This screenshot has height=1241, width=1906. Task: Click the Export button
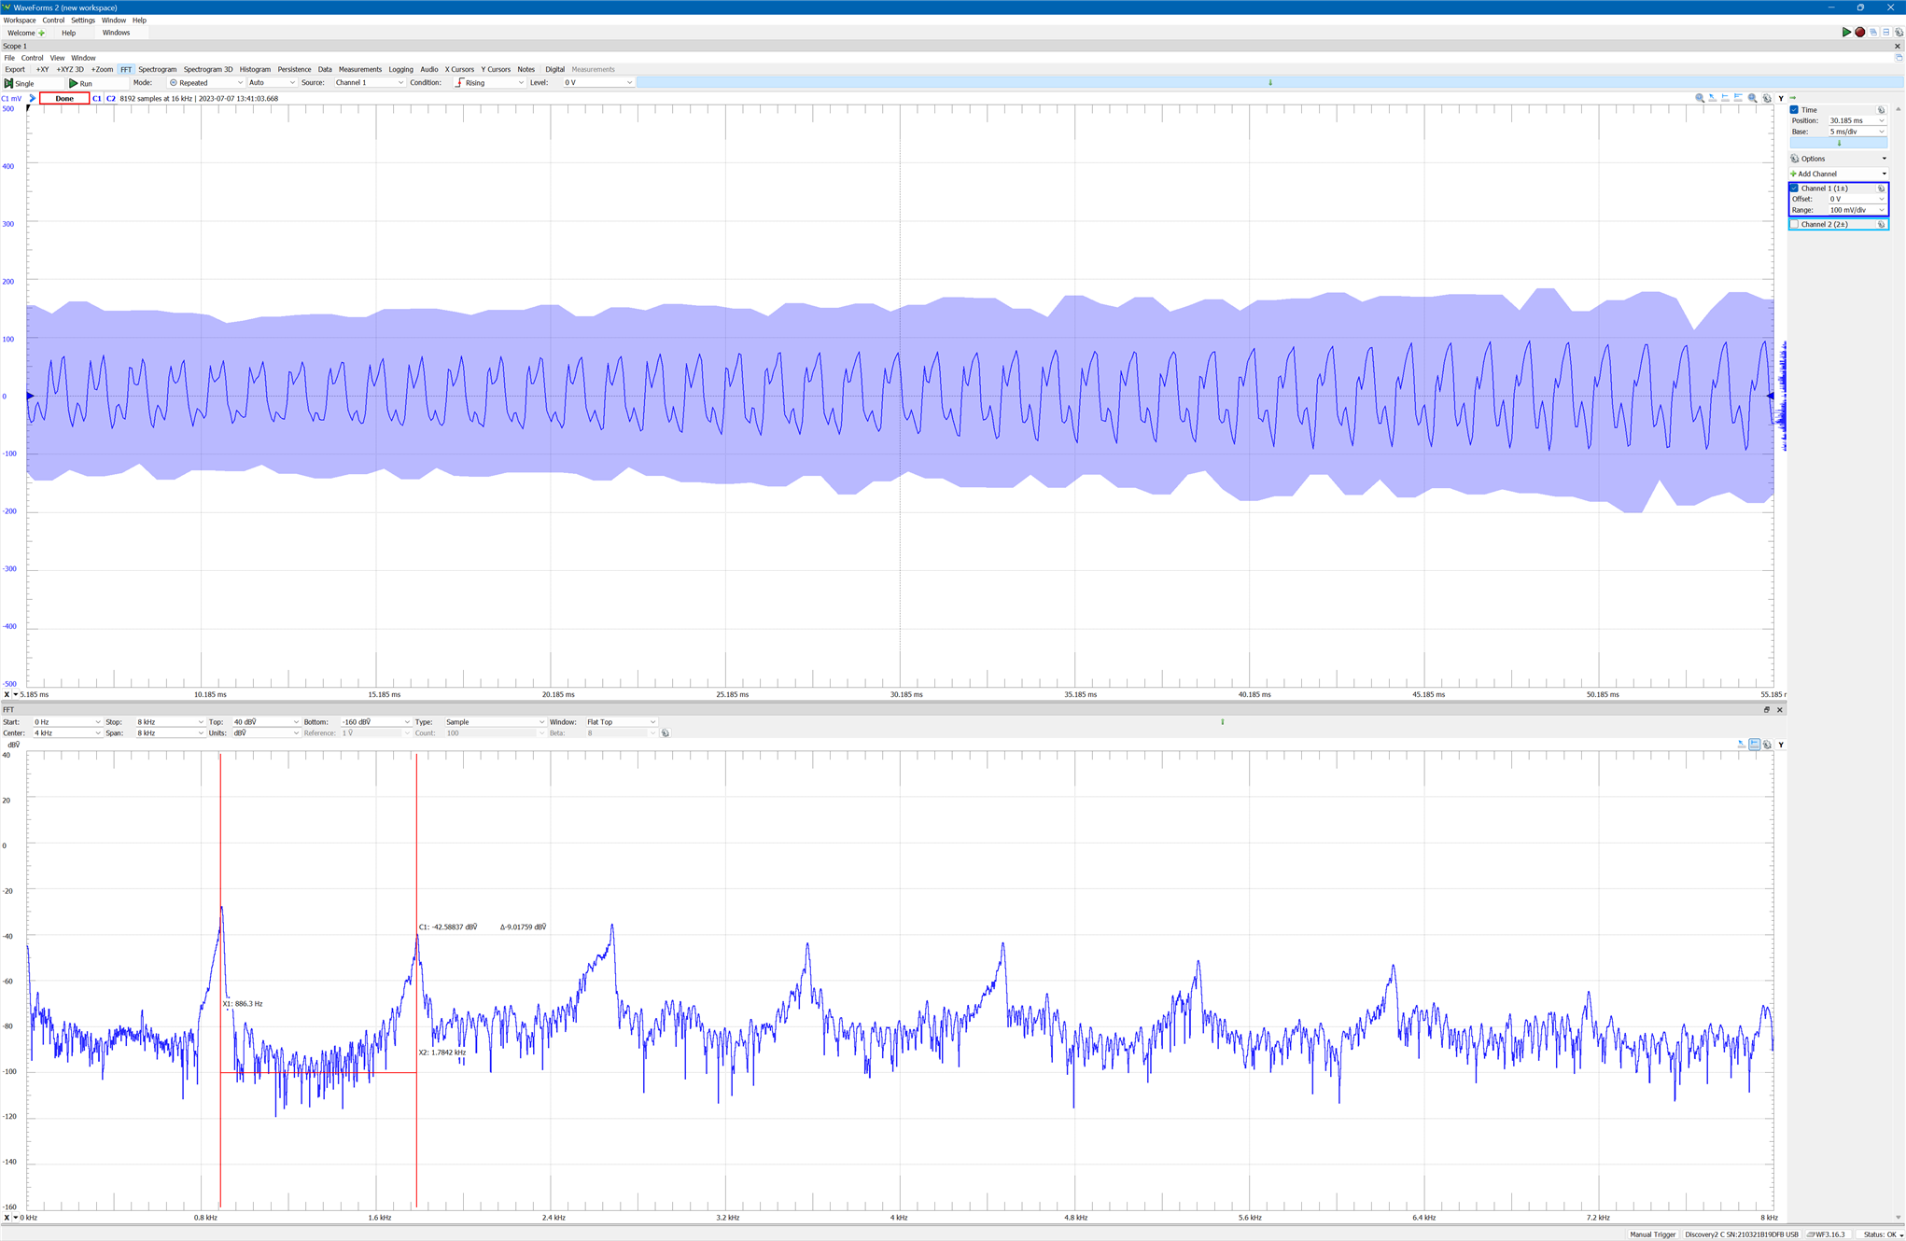coord(15,70)
